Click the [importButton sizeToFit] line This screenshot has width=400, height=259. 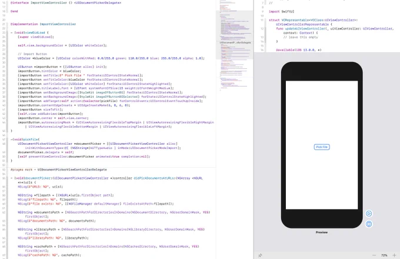click(41, 109)
